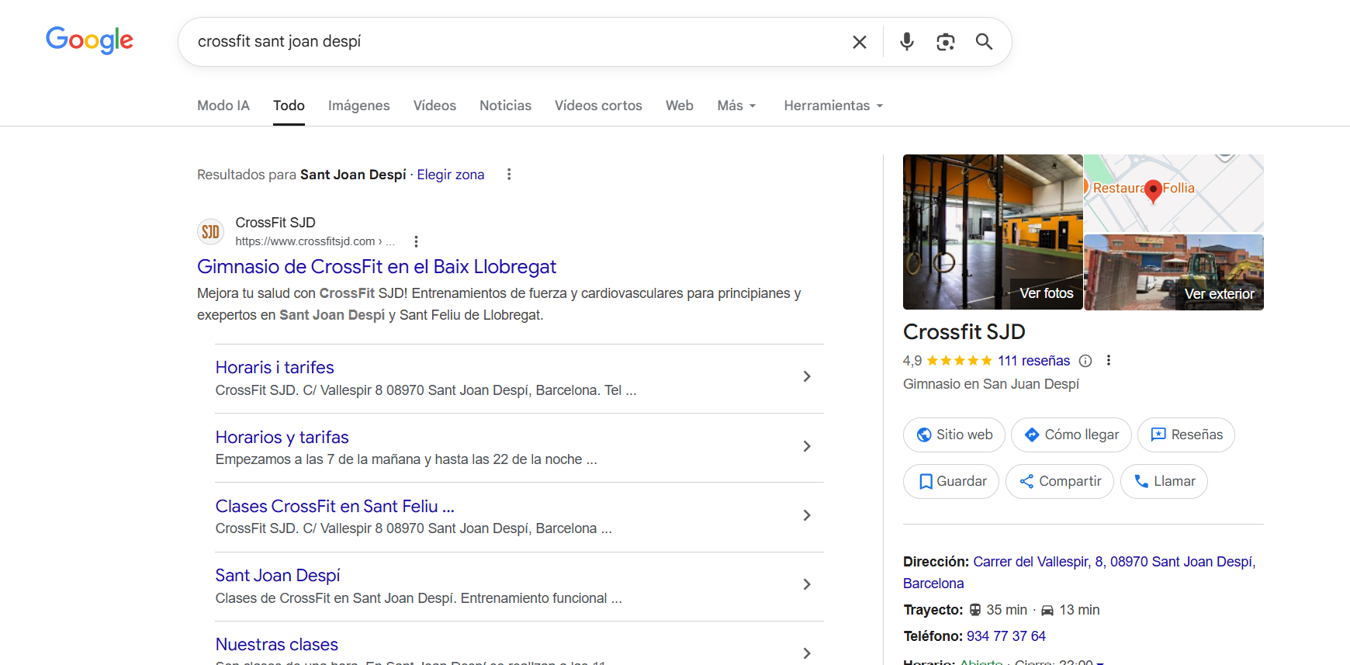Open the map thumbnail with Follia label
1350x665 pixels.
coord(1174,193)
